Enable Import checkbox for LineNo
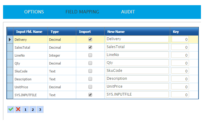Viewport: 204px width, 123px height. coord(90,55)
